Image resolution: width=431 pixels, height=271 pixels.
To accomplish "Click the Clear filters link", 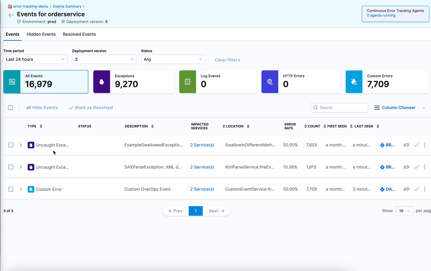I will (x=227, y=60).
